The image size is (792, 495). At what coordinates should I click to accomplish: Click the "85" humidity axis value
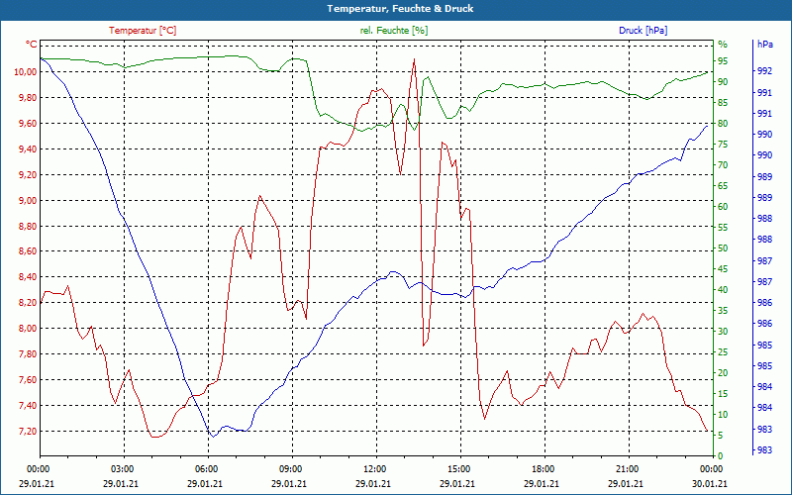coord(723,103)
